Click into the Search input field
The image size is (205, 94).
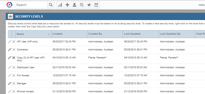tap(31, 5)
